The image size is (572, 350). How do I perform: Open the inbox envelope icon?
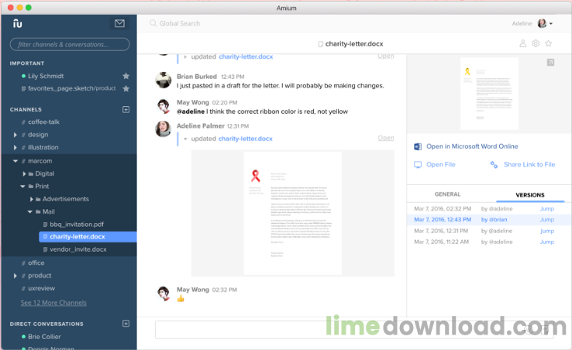tap(119, 23)
